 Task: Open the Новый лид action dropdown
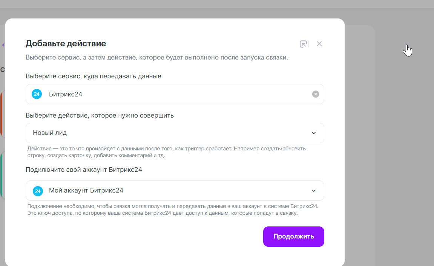[x=175, y=133]
